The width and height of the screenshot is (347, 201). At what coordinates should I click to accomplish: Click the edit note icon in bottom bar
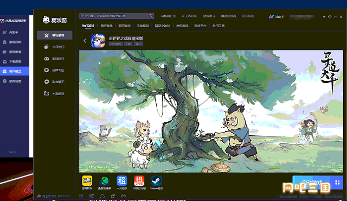pyautogui.click(x=92, y=196)
